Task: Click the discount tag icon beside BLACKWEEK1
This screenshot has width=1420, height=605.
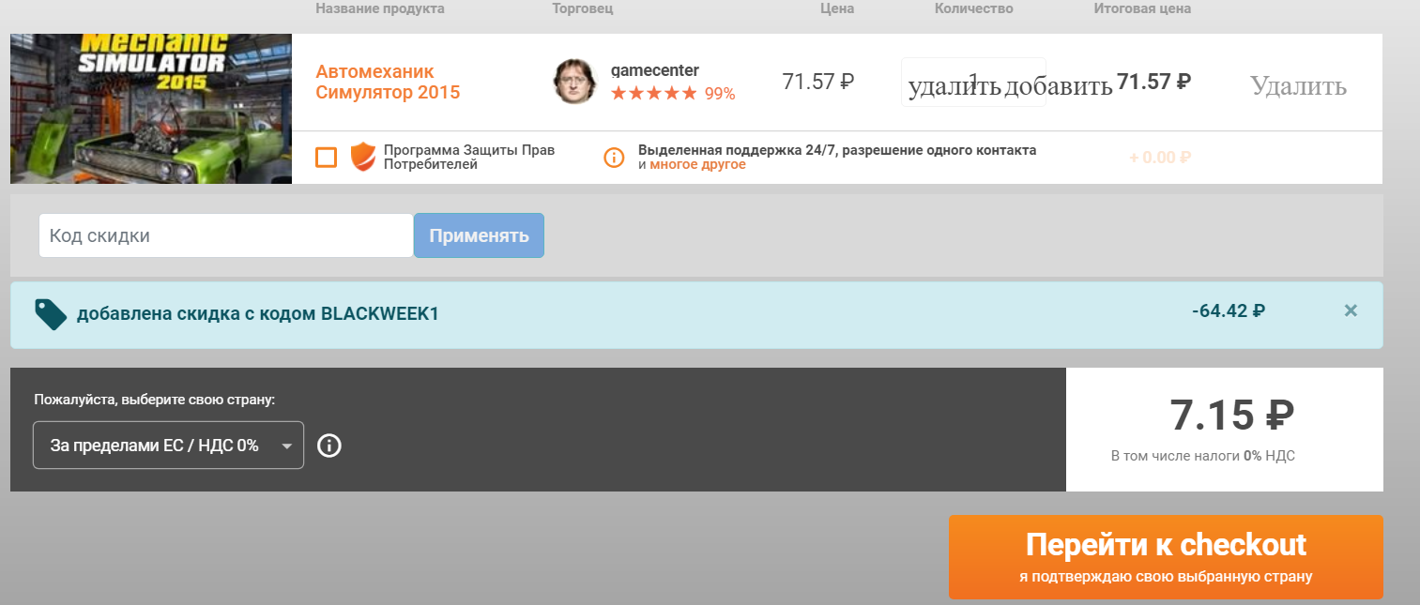Action: click(50, 314)
